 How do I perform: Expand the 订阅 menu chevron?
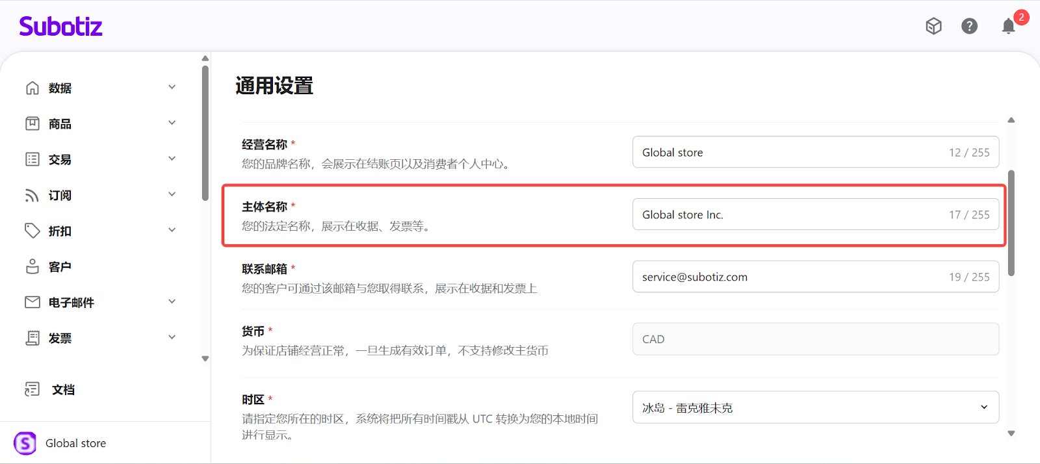point(172,194)
